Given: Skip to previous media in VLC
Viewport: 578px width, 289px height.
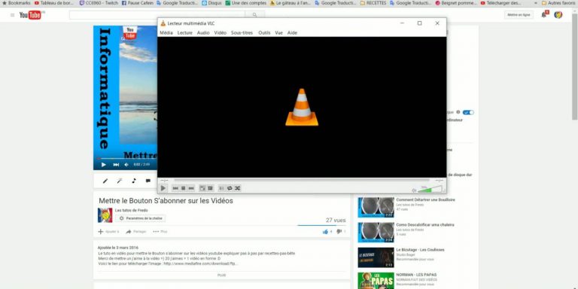Looking at the screenshot, I should [x=175, y=188].
